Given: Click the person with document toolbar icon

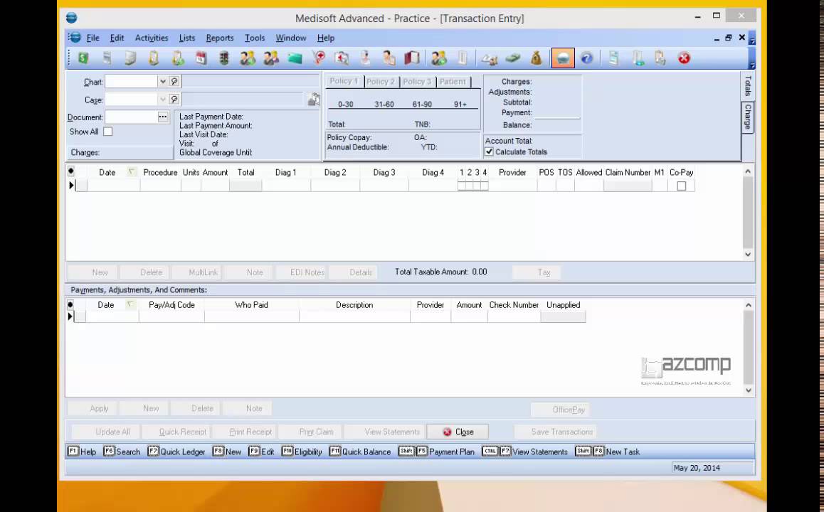Looking at the screenshot, I should coord(389,58).
